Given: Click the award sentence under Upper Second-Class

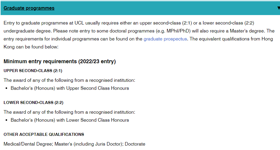Looking at the screenshot, I should 69,80.
